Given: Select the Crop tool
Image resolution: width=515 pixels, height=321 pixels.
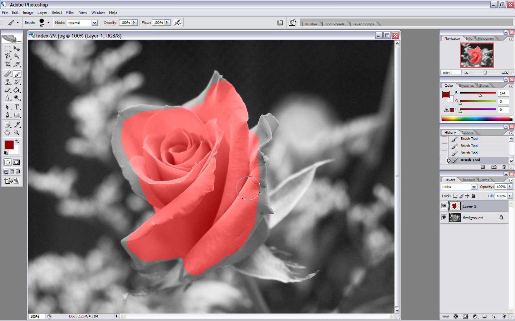Looking at the screenshot, I should (8, 65).
